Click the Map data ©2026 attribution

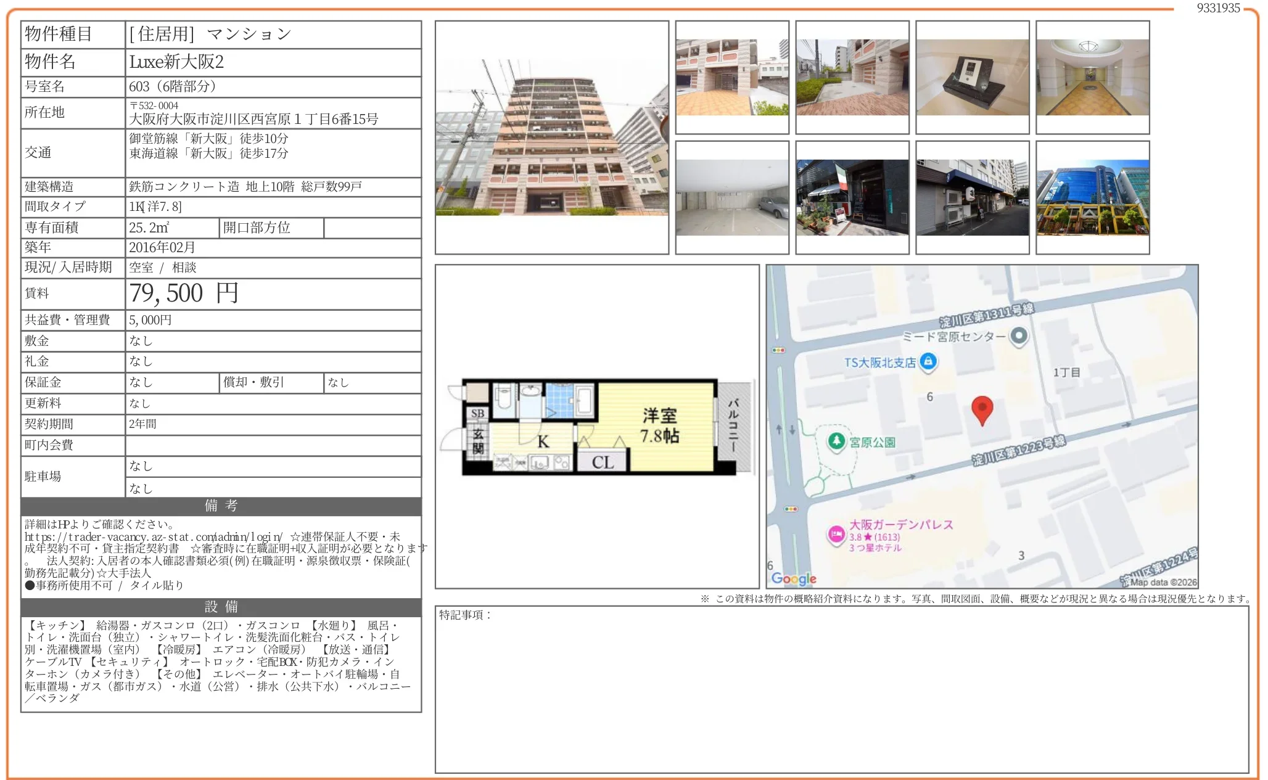[x=1163, y=582]
